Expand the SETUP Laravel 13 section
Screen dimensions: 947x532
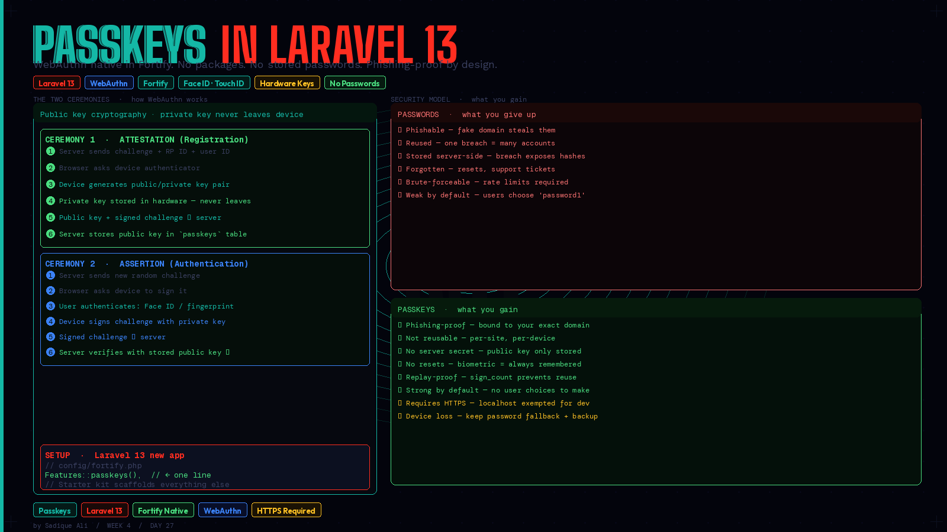(114, 455)
